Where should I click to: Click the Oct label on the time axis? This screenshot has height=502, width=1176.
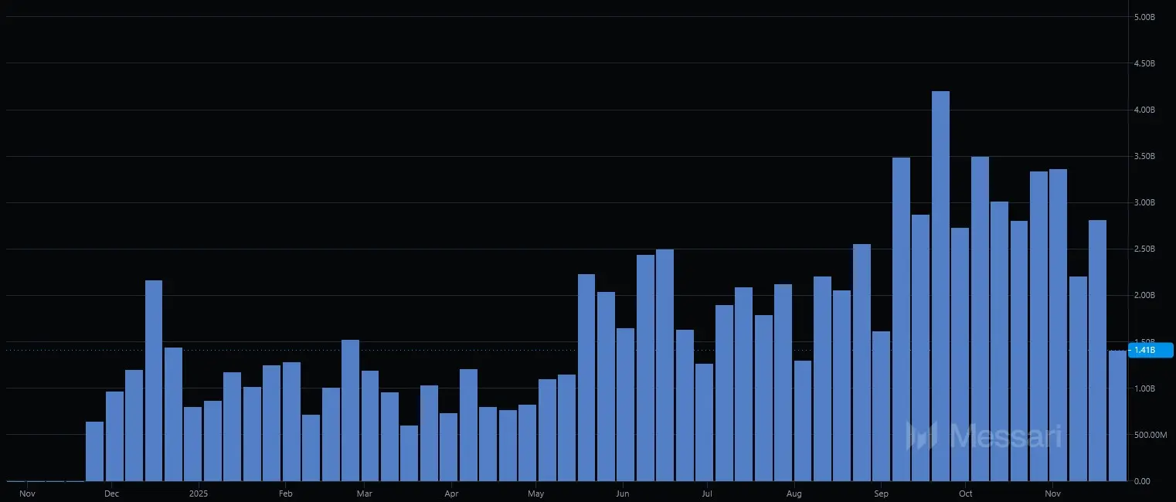coord(965,493)
